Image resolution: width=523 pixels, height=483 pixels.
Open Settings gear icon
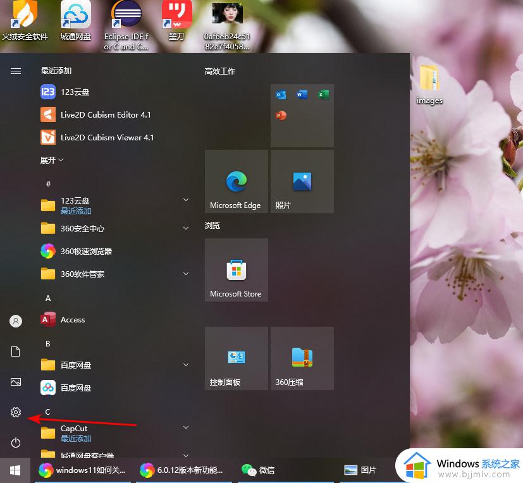pyautogui.click(x=16, y=412)
